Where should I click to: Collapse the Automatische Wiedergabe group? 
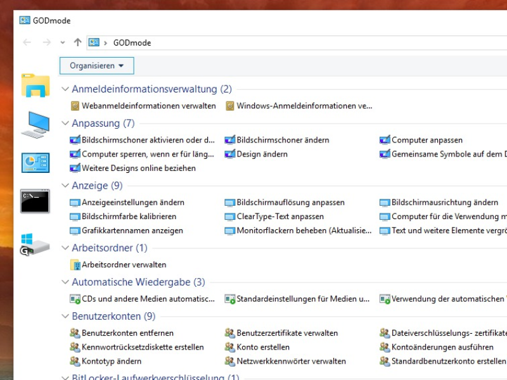[65, 282]
